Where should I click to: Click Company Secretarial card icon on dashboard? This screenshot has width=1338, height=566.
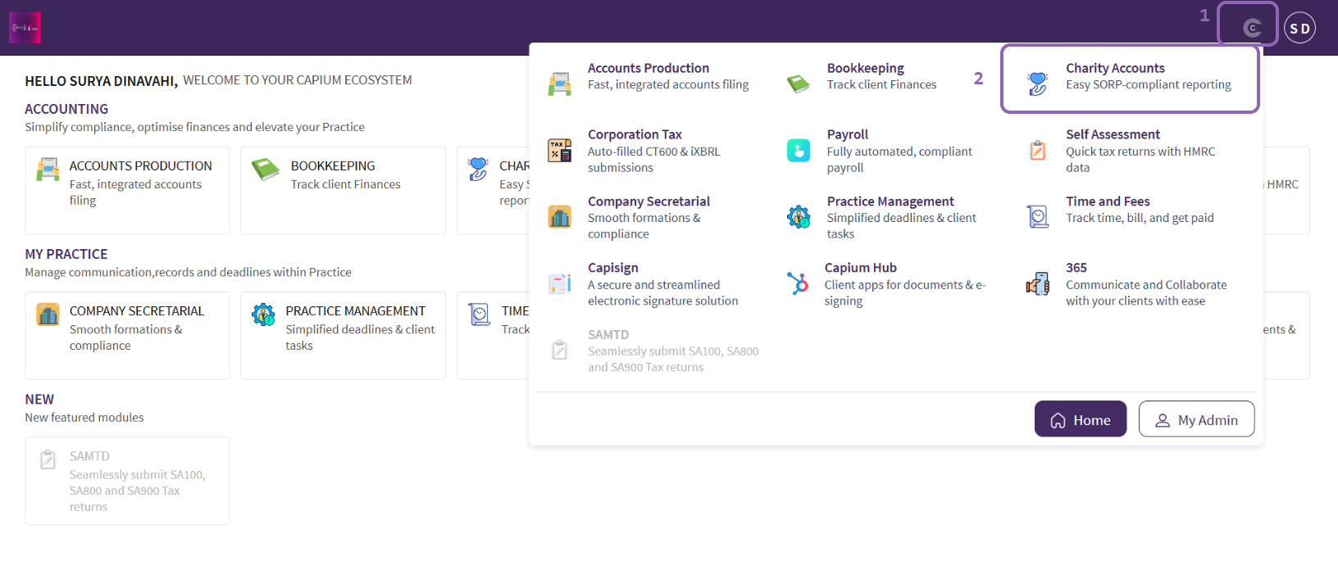48,314
